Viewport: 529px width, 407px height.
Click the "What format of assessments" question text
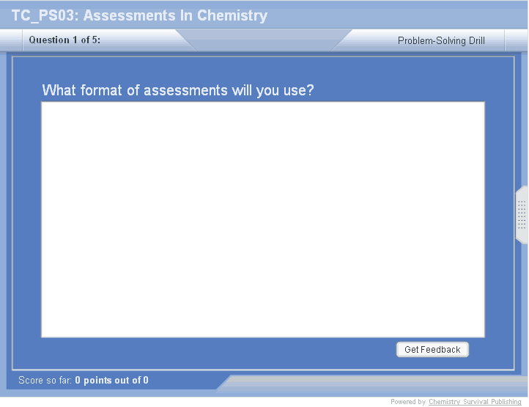coord(178,90)
